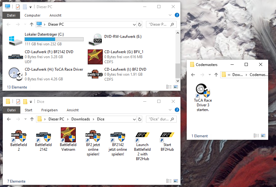Click Dieser PC breadcrumb in top window

pos(56,24)
